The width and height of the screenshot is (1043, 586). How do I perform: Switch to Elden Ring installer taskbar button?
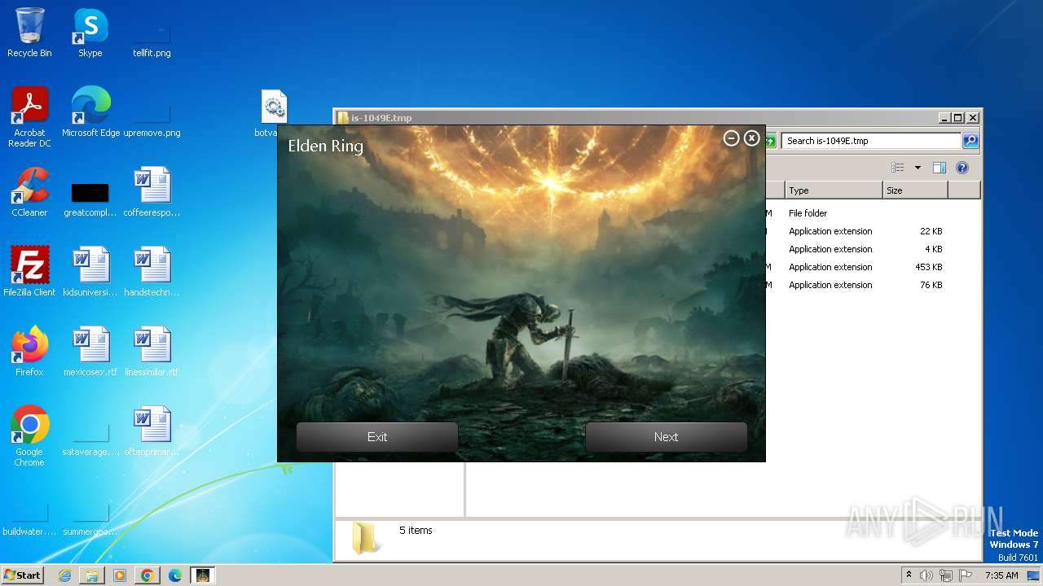tap(202, 575)
